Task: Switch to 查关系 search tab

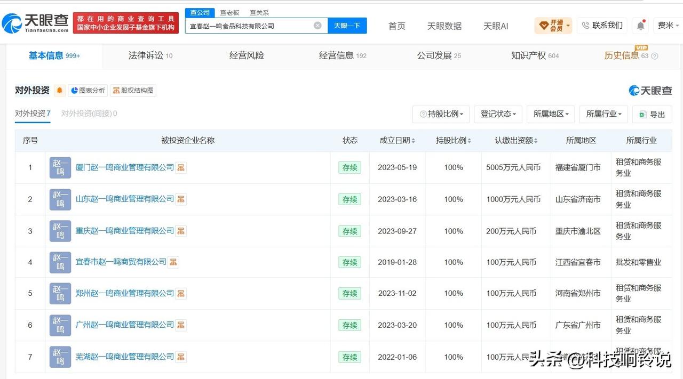Action: tap(259, 12)
